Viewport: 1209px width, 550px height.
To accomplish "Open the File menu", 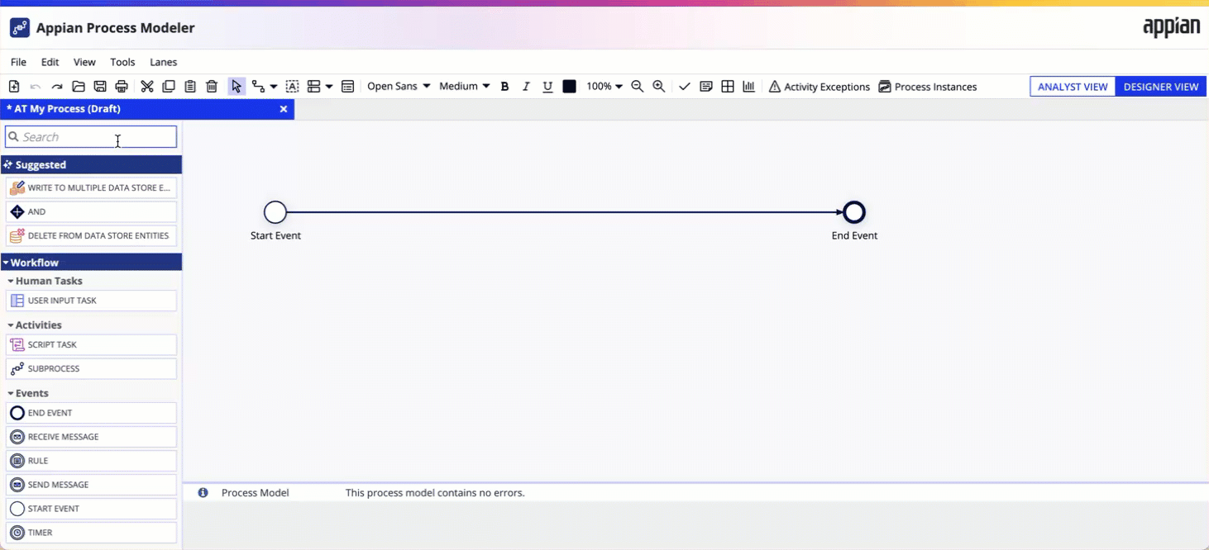I will pyautogui.click(x=18, y=62).
